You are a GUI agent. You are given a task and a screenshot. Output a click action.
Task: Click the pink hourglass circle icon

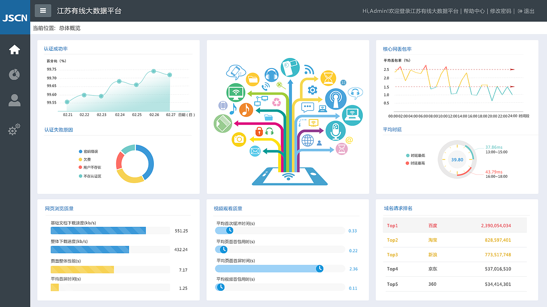click(341, 148)
